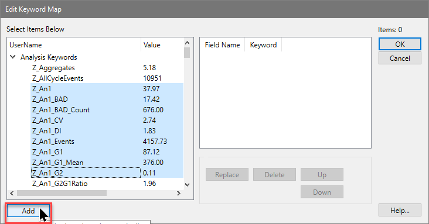Select the Z_An1_G1 keyword
429x224 pixels.
coord(47,152)
